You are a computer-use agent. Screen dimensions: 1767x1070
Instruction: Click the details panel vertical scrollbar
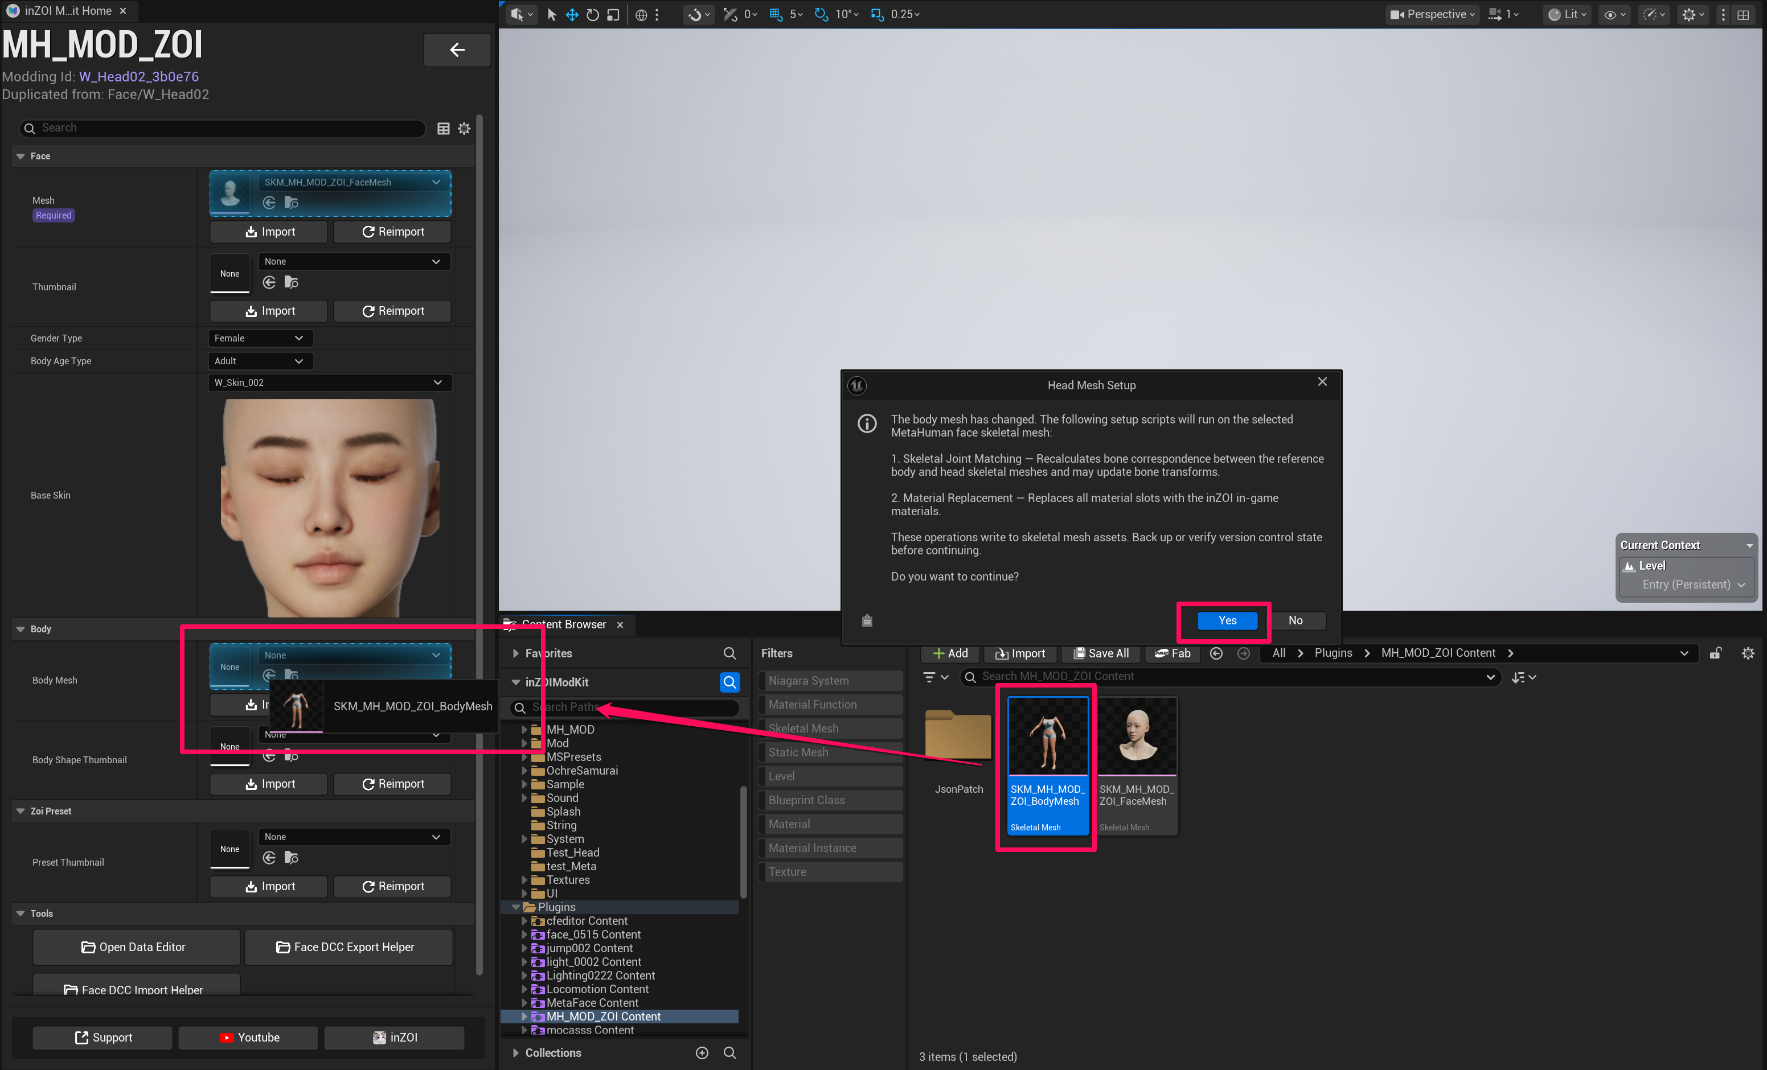[479, 545]
